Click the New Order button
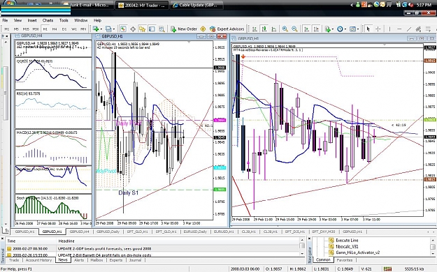The image size is (437, 272). (x=184, y=29)
